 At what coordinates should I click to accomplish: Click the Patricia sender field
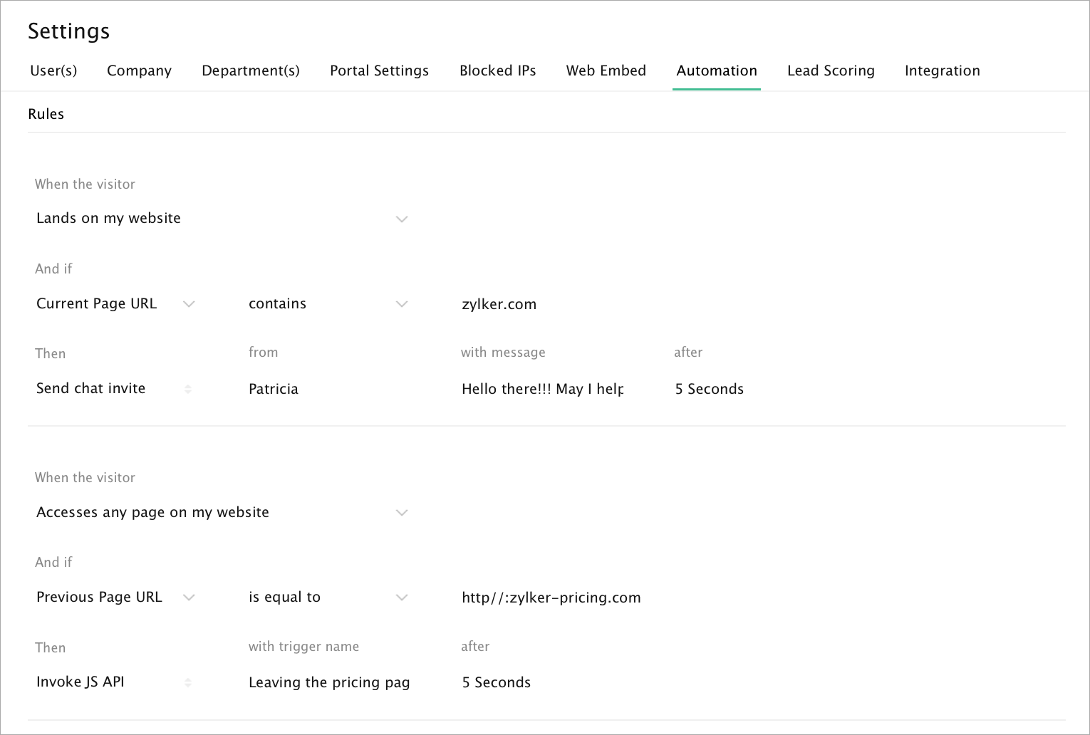[x=274, y=389]
